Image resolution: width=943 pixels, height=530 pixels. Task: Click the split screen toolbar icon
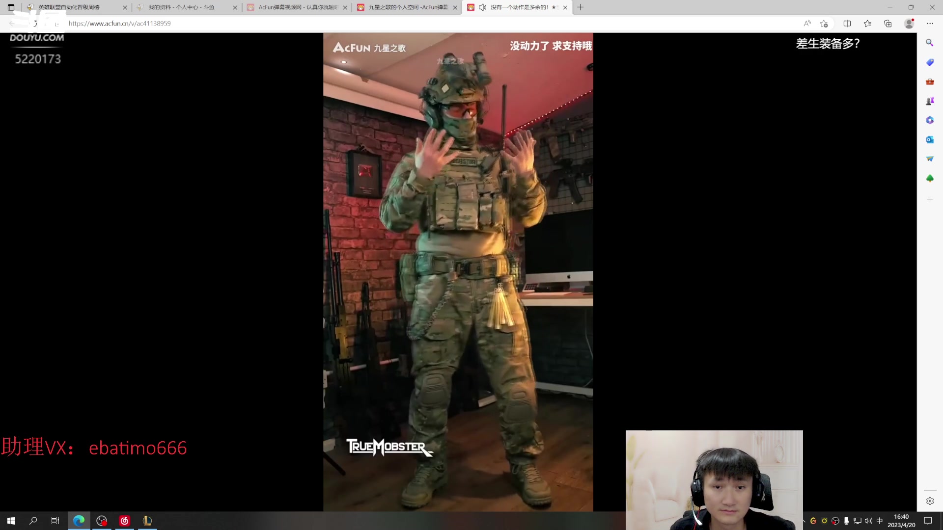click(847, 24)
